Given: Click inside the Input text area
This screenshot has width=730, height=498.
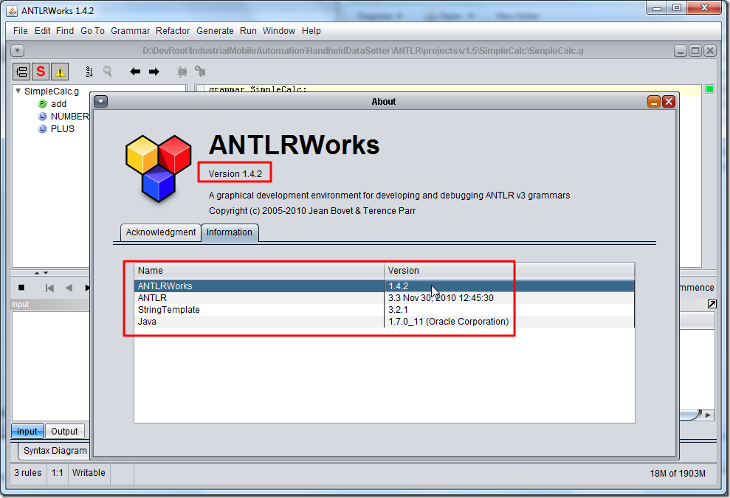Looking at the screenshot, I should pos(50,365).
